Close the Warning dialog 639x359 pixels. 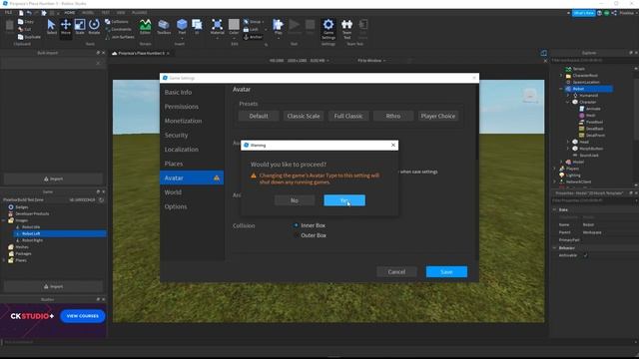(x=392, y=145)
